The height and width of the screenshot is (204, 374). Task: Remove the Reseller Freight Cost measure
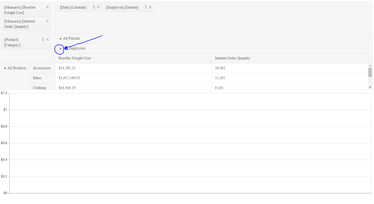(47, 7)
